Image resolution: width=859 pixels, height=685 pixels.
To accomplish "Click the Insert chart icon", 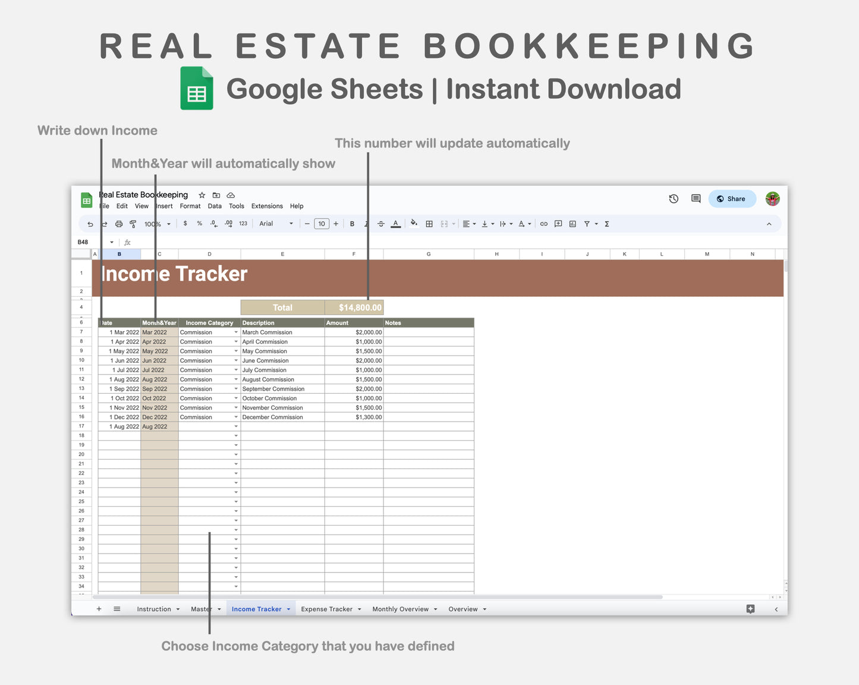I will pos(572,224).
